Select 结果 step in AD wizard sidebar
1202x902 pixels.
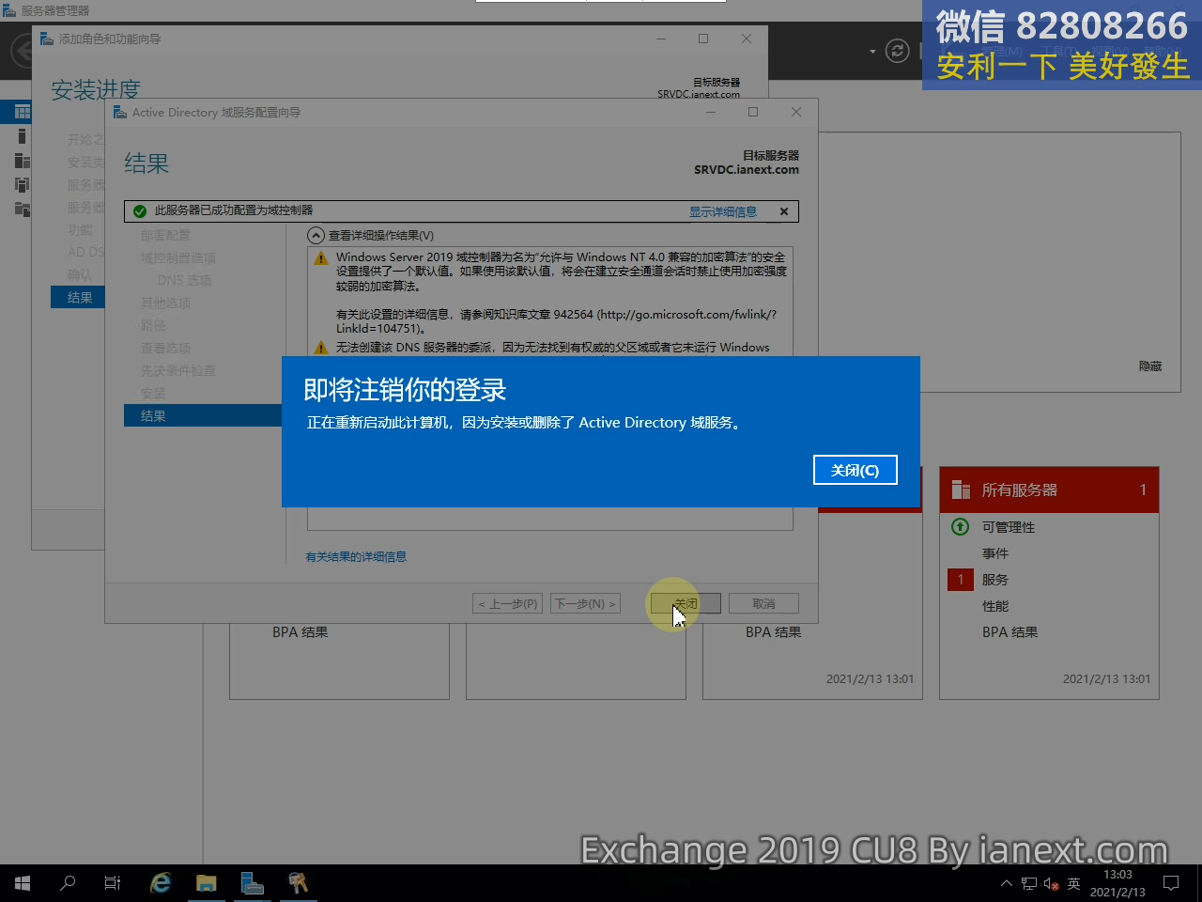pyautogui.click(x=203, y=415)
